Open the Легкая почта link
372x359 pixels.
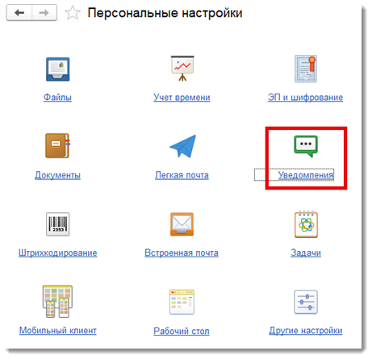tap(182, 175)
